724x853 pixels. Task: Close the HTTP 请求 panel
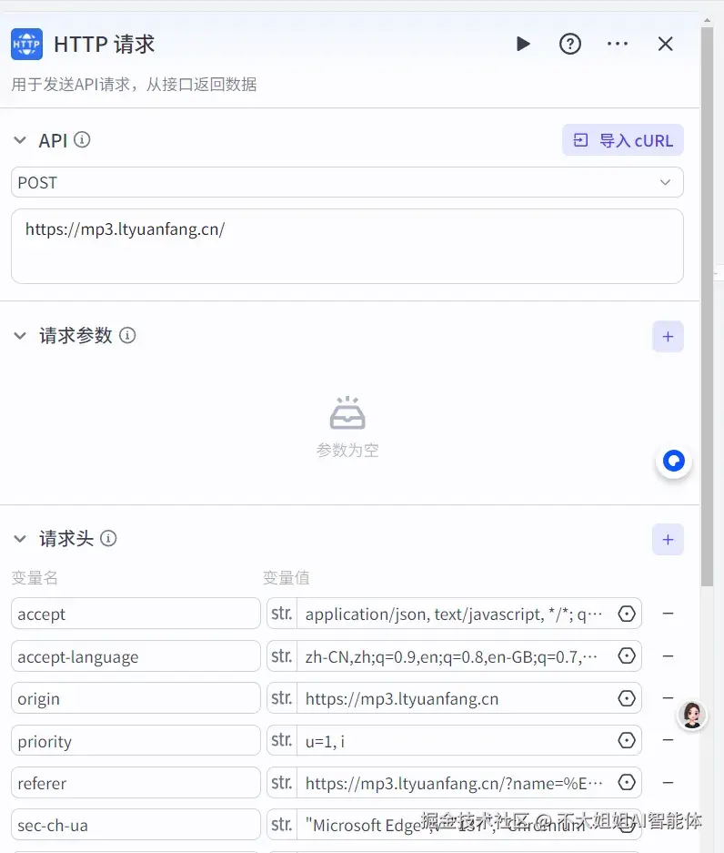665,44
